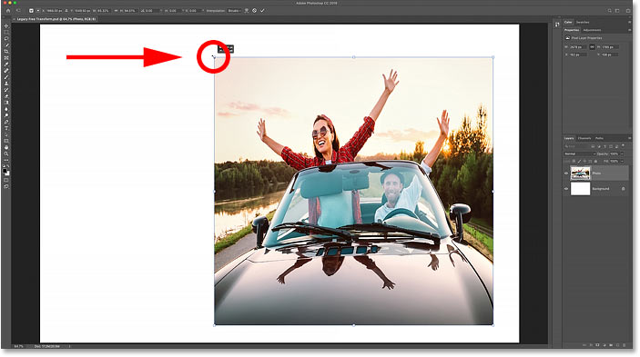Open the Normal blend mode dropdown
The image size is (640, 357).
point(580,154)
